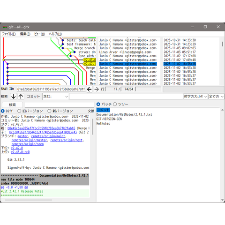Click the gitk app icon in the title bar
This screenshot has height=225, width=225.
(5, 27)
